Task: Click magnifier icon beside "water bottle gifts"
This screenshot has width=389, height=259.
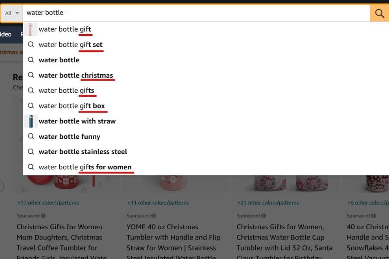Action: (31, 90)
